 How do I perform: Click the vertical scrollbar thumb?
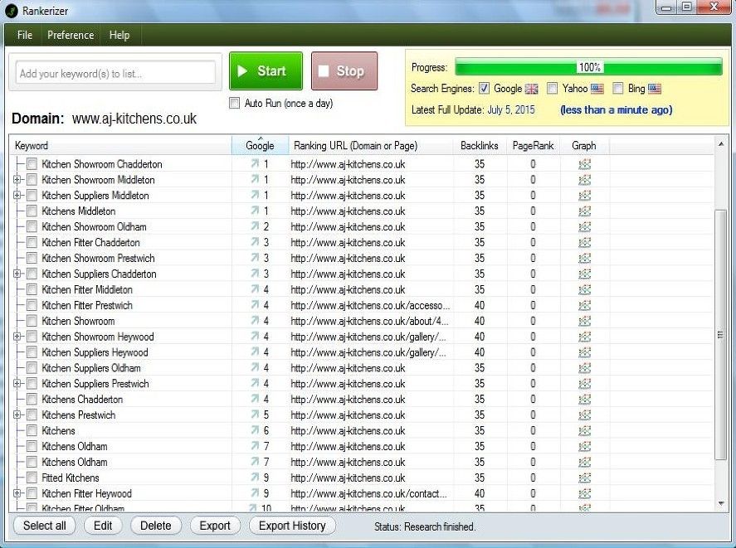pos(720,335)
